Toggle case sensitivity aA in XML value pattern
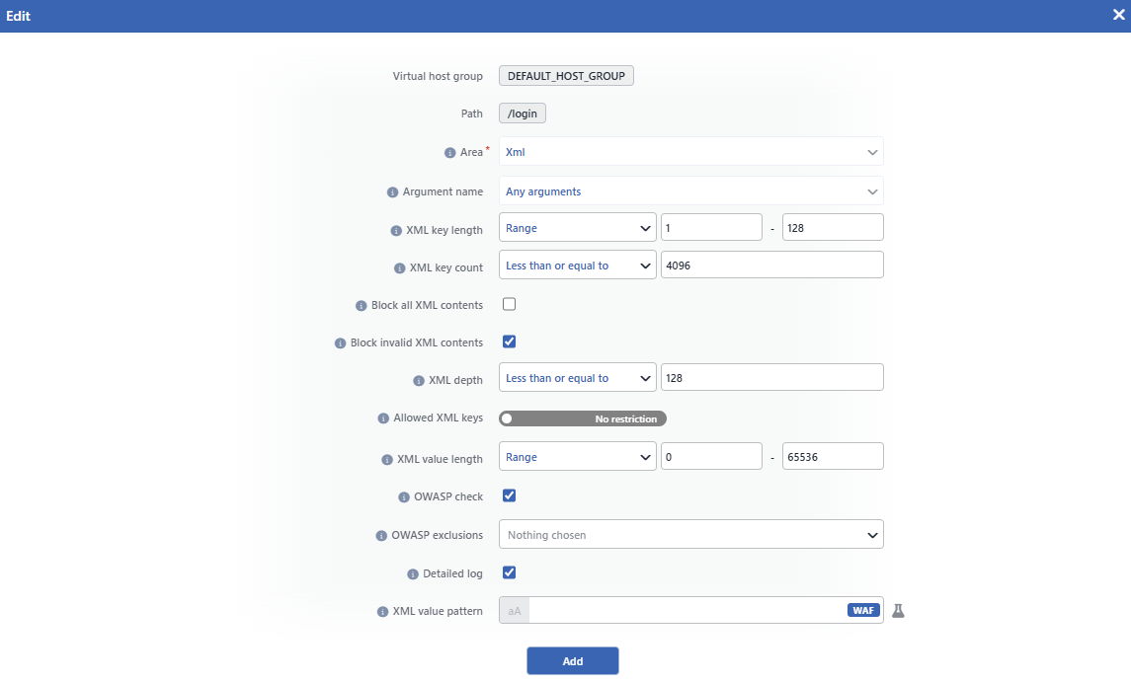 click(x=515, y=610)
